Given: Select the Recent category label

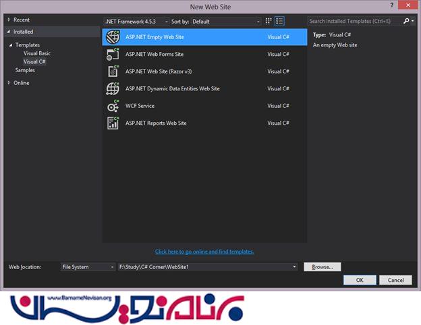Looking at the screenshot, I should pyautogui.click(x=22, y=20).
